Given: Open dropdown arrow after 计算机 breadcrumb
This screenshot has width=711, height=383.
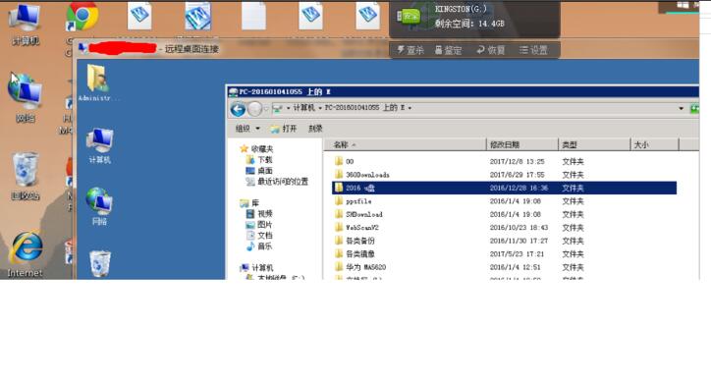Looking at the screenshot, I should (x=320, y=108).
